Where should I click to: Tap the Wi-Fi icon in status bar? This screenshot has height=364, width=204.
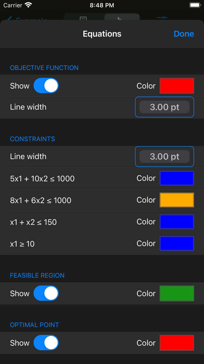coord(28,5)
